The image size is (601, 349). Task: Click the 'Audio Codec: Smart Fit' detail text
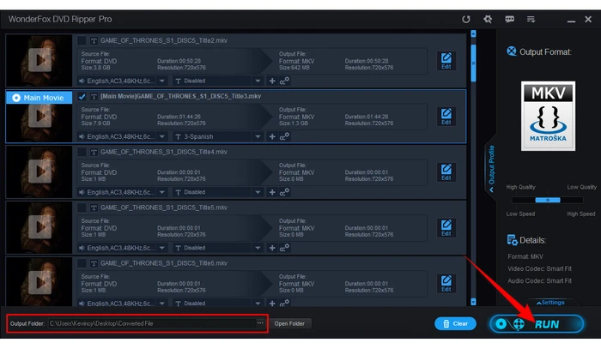pos(540,281)
